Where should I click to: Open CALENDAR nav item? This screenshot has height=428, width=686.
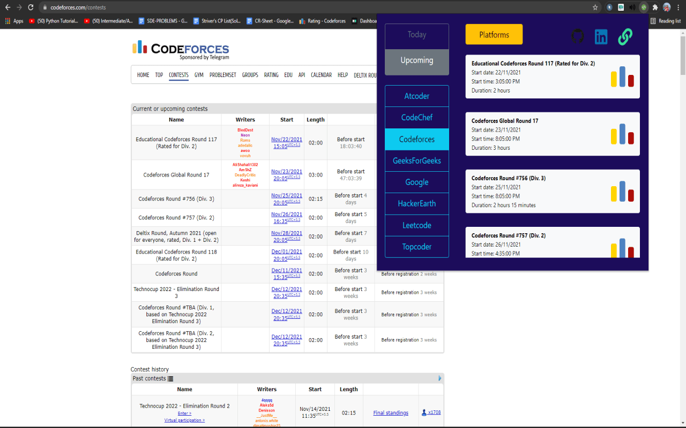coord(321,75)
